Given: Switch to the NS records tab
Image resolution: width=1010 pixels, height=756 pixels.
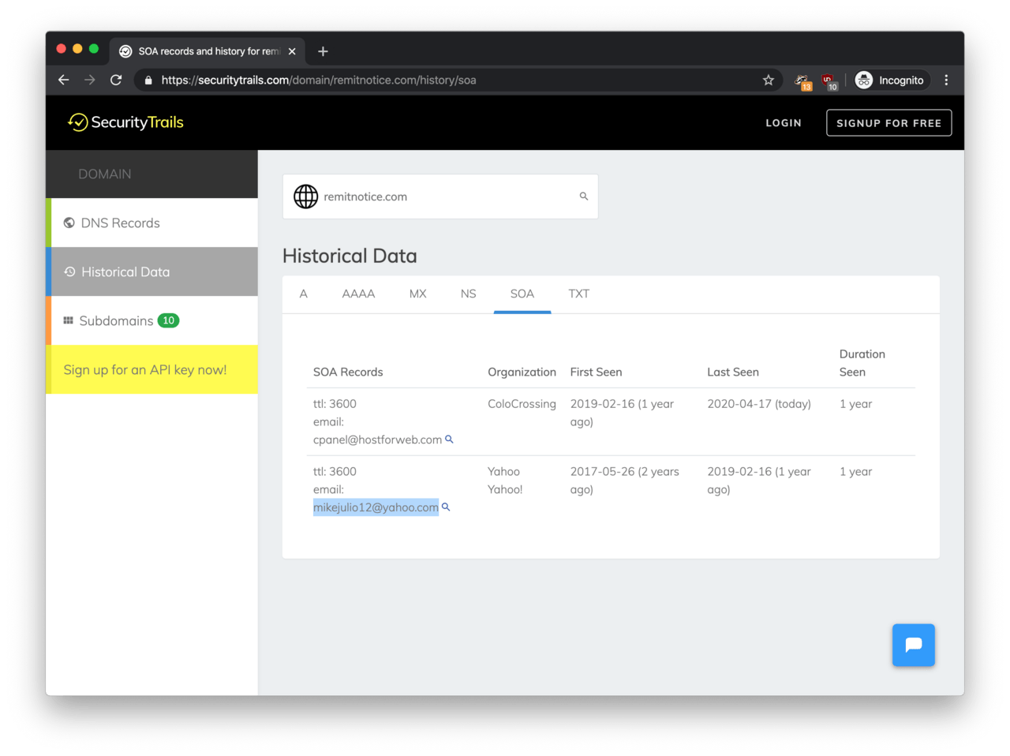Looking at the screenshot, I should coord(469,294).
